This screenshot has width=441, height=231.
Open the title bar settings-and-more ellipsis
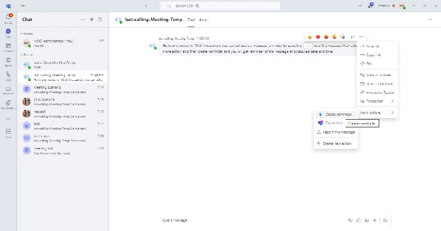tap(361, 6)
